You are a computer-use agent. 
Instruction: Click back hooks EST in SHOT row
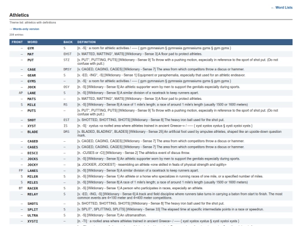coord(67,120)
